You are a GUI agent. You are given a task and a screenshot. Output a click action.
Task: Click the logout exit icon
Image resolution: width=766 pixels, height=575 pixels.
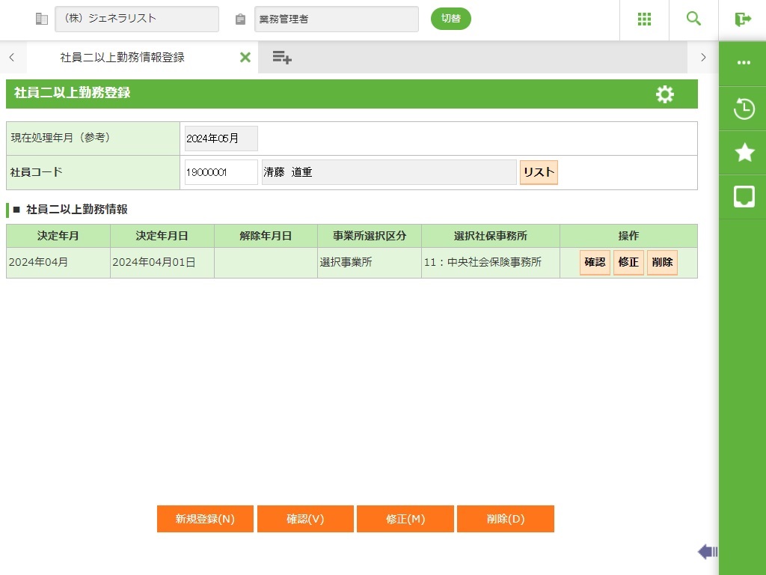742,19
